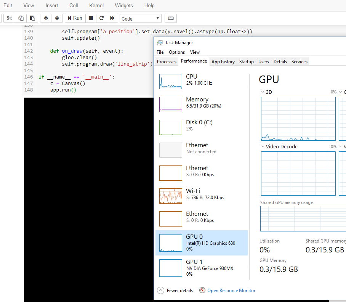Collapse the Video Decode graph section
The width and height of the screenshot is (346, 302).
click(263, 146)
